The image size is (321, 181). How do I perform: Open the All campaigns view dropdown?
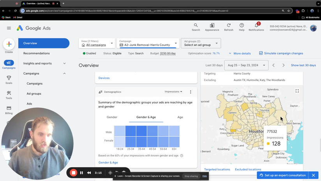point(97,43)
